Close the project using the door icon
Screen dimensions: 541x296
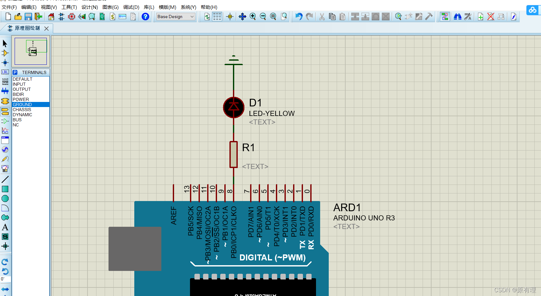coord(39,17)
